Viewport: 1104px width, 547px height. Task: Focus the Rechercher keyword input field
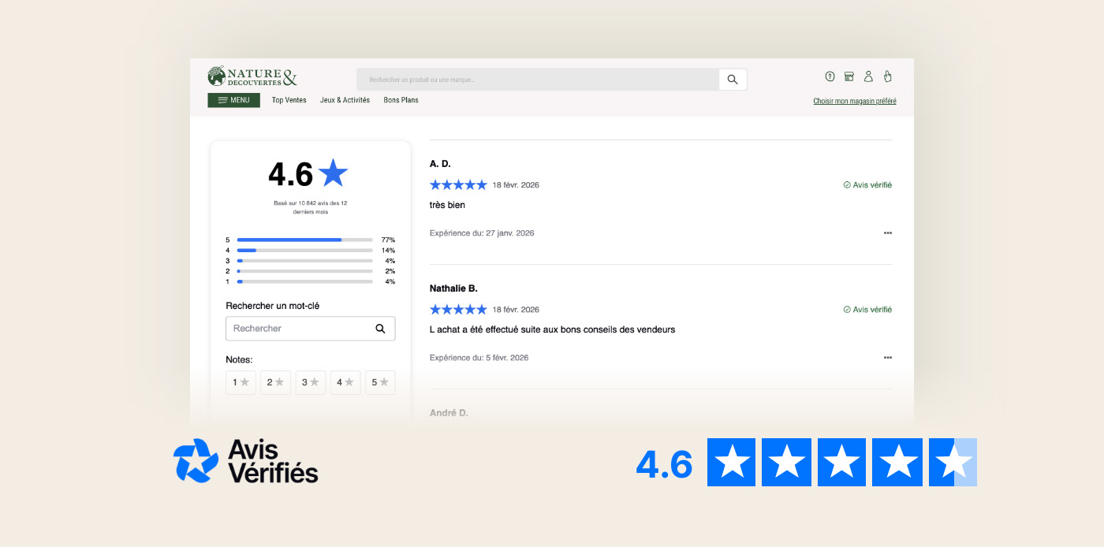[x=300, y=329]
